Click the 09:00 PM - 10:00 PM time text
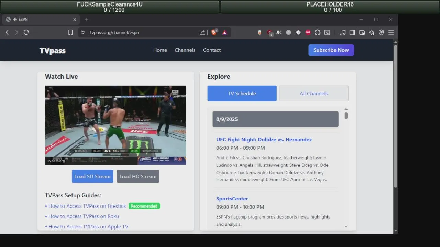440x247 pixels. click(x=240, y=207)
